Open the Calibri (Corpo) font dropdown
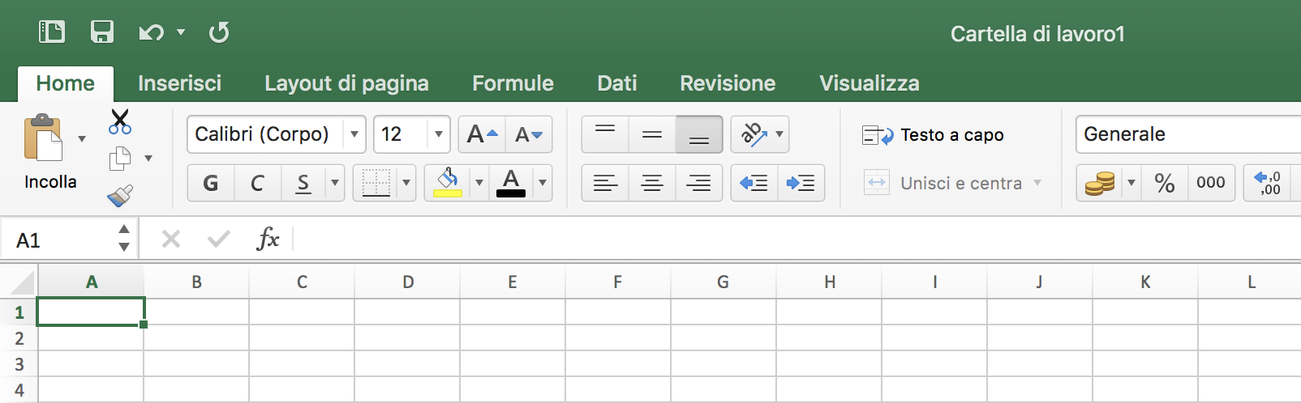 click(354, 134)
